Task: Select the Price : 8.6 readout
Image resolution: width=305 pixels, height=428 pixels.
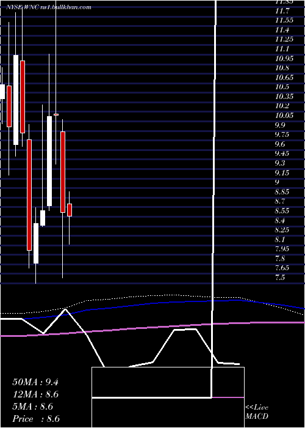Action: pos(36,419)
